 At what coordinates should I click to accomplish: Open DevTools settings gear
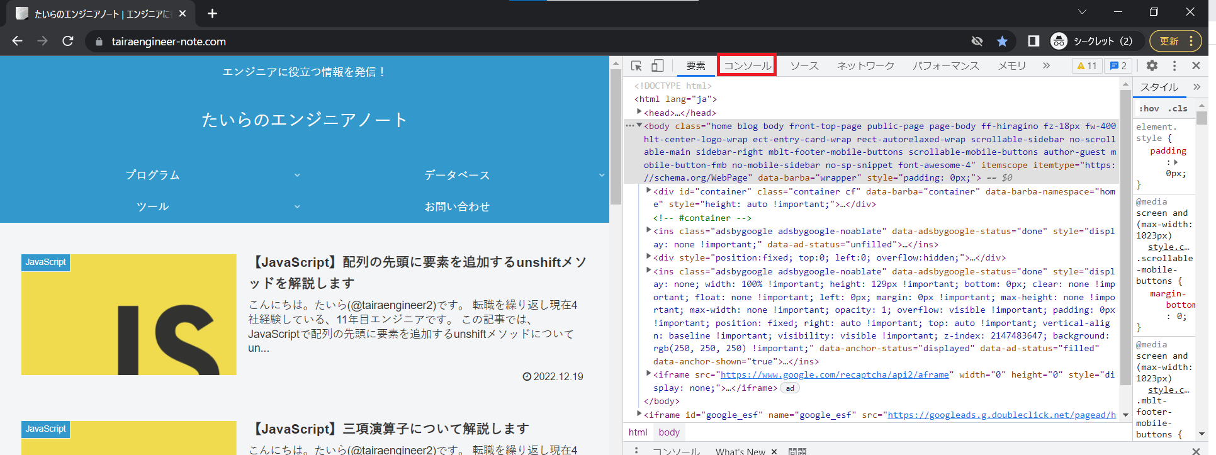point(1152,65)
